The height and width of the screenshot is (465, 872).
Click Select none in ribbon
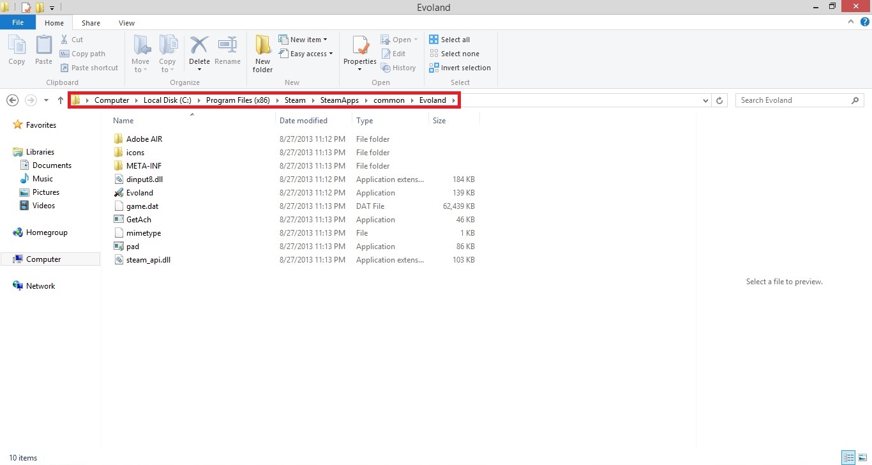pos(454,54)
